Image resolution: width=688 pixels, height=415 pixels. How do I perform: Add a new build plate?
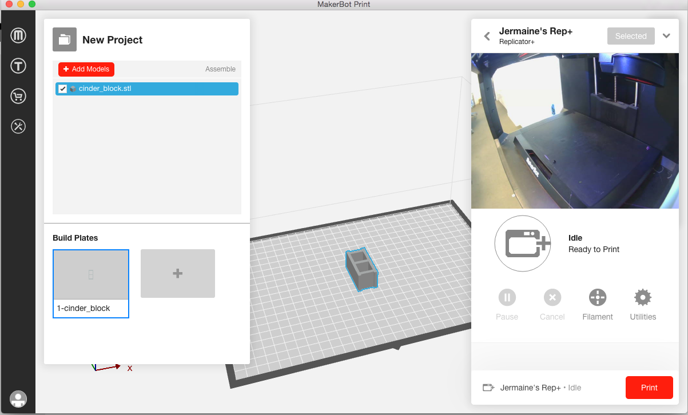coord(178,273)
